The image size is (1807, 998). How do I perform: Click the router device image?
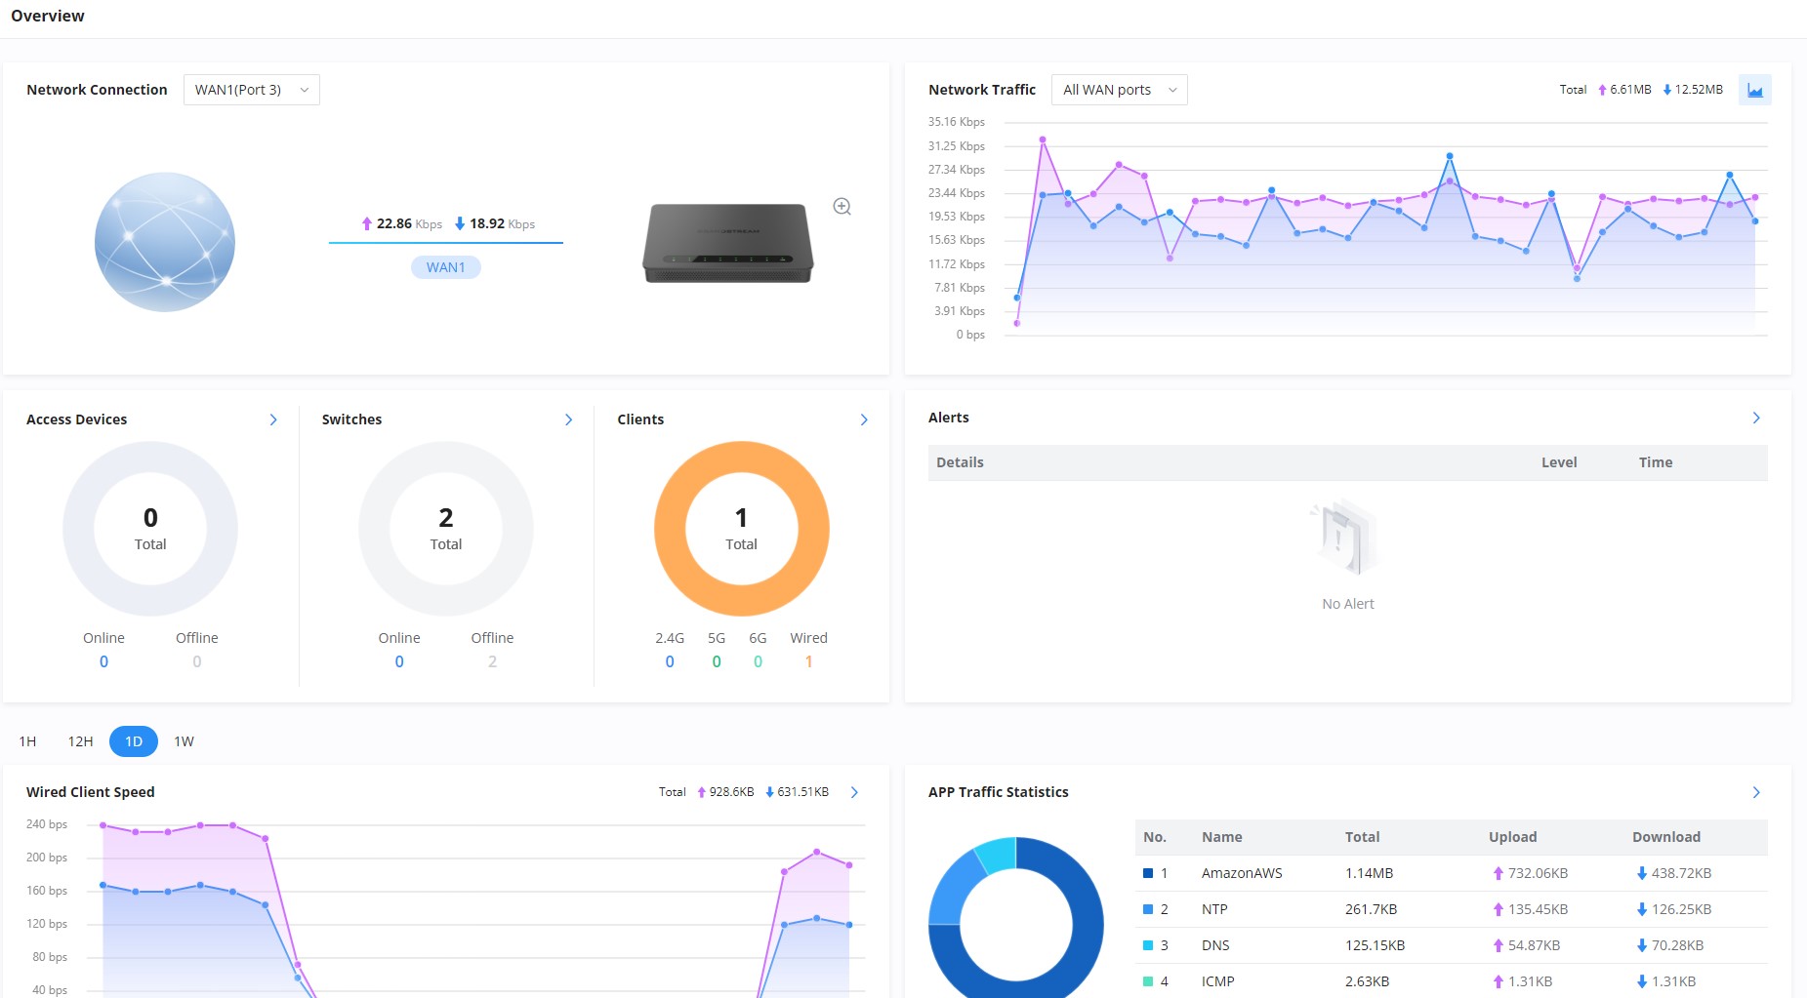coord(728,243)
